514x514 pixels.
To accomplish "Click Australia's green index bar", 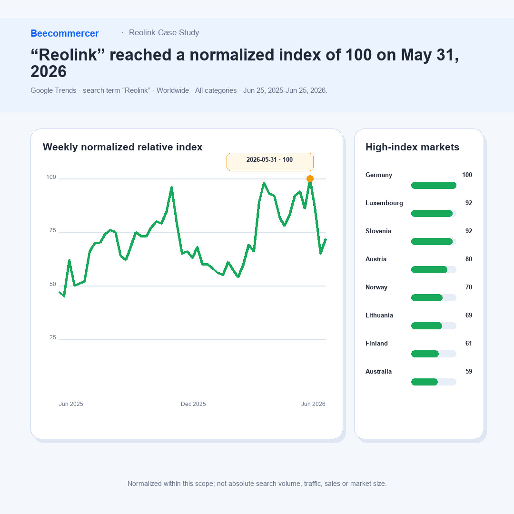I will (x=425, y=382).
